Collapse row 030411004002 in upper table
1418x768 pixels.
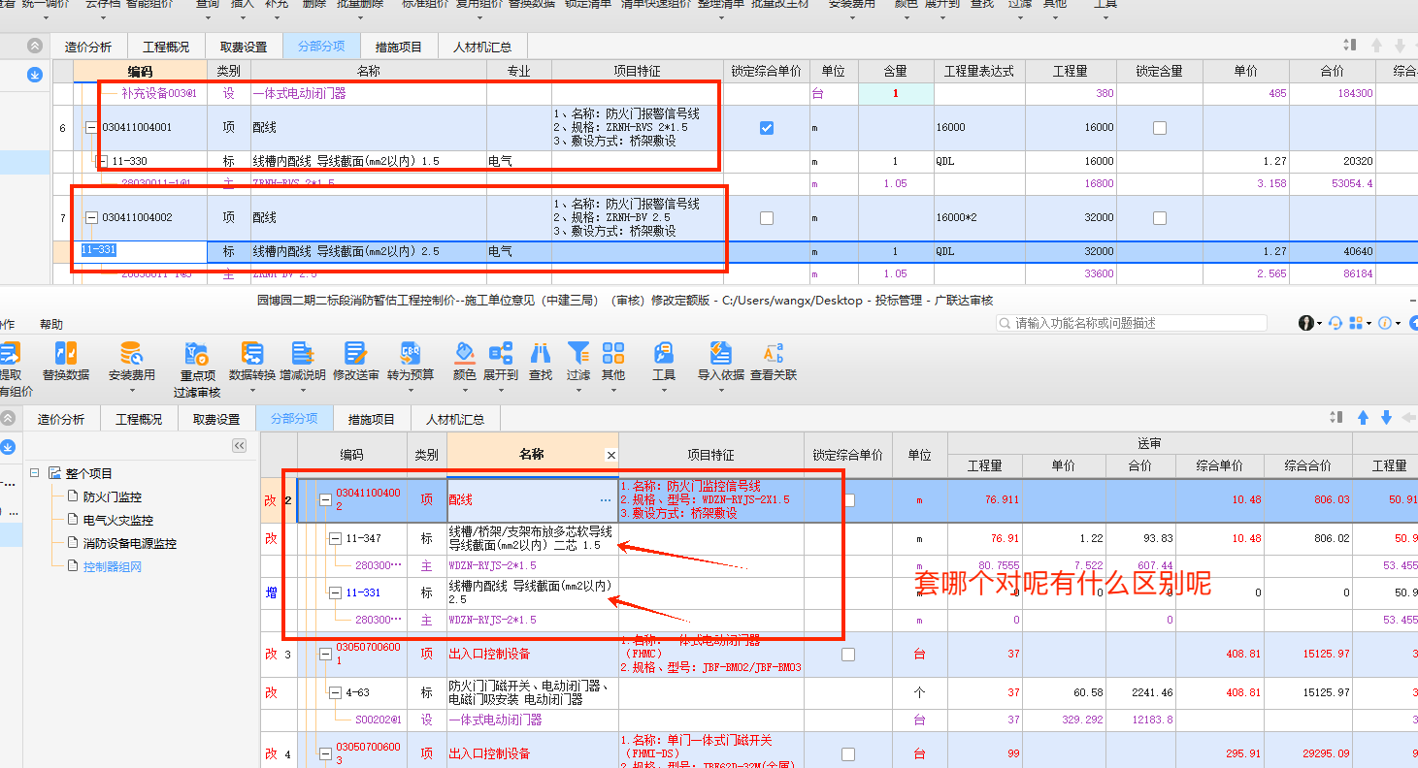pyautogui.click(x=91, y=218)
